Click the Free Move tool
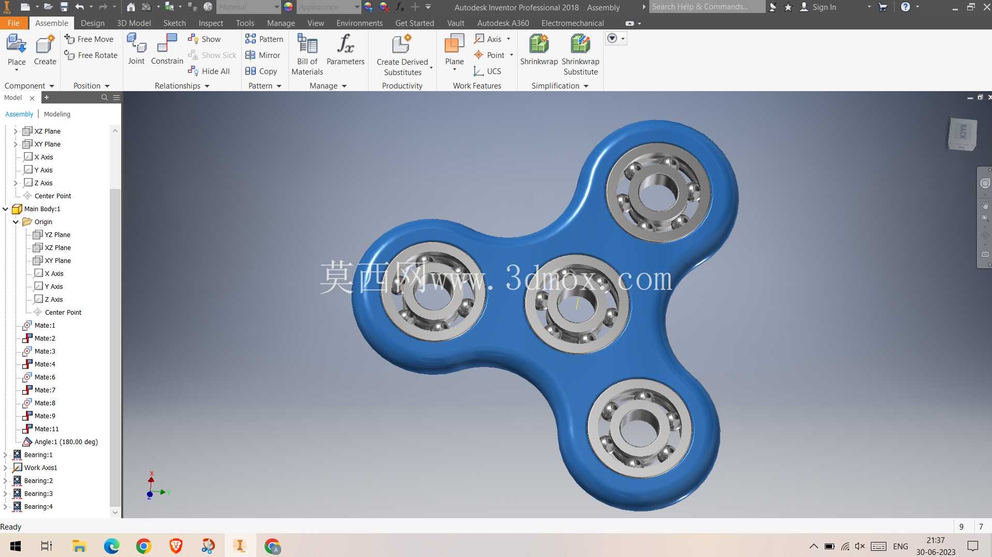The width and height of the screenshot is (992, 557). pyautogui.click(x=89, y=39)
